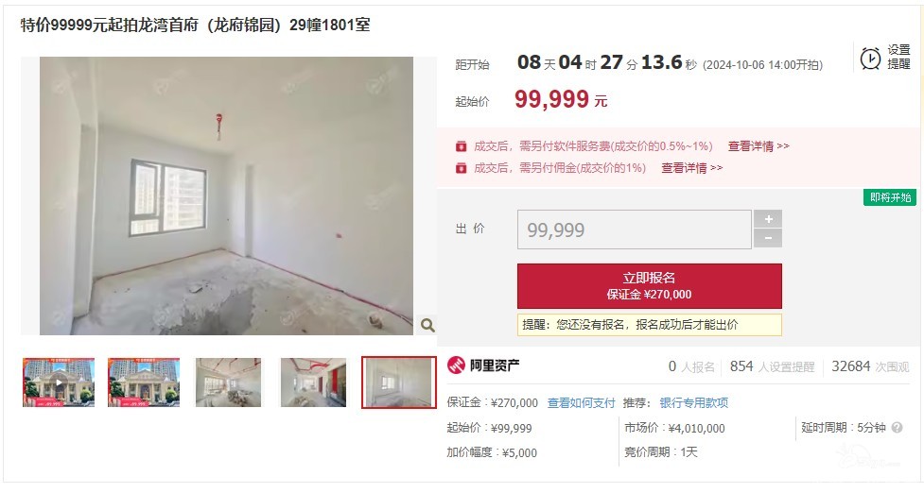
Task: Click the 出价 bid amount input field
Action: pos(634,229)
